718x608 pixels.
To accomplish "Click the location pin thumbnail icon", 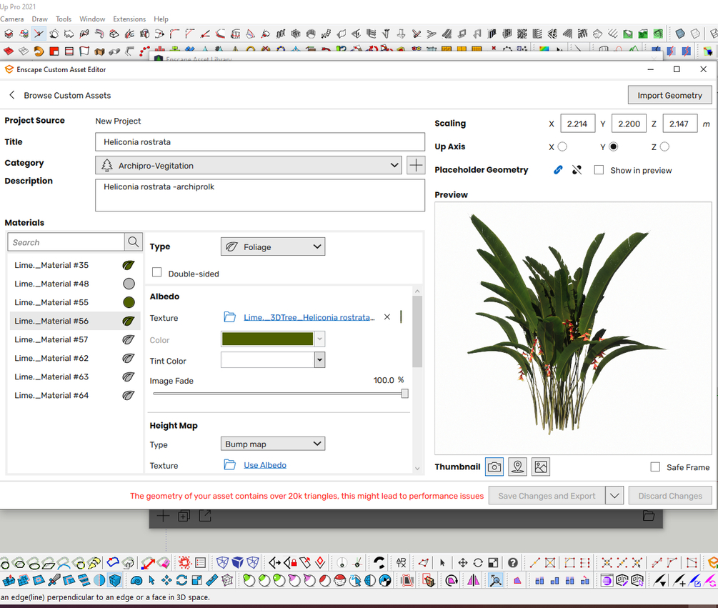I will (517, 467).
